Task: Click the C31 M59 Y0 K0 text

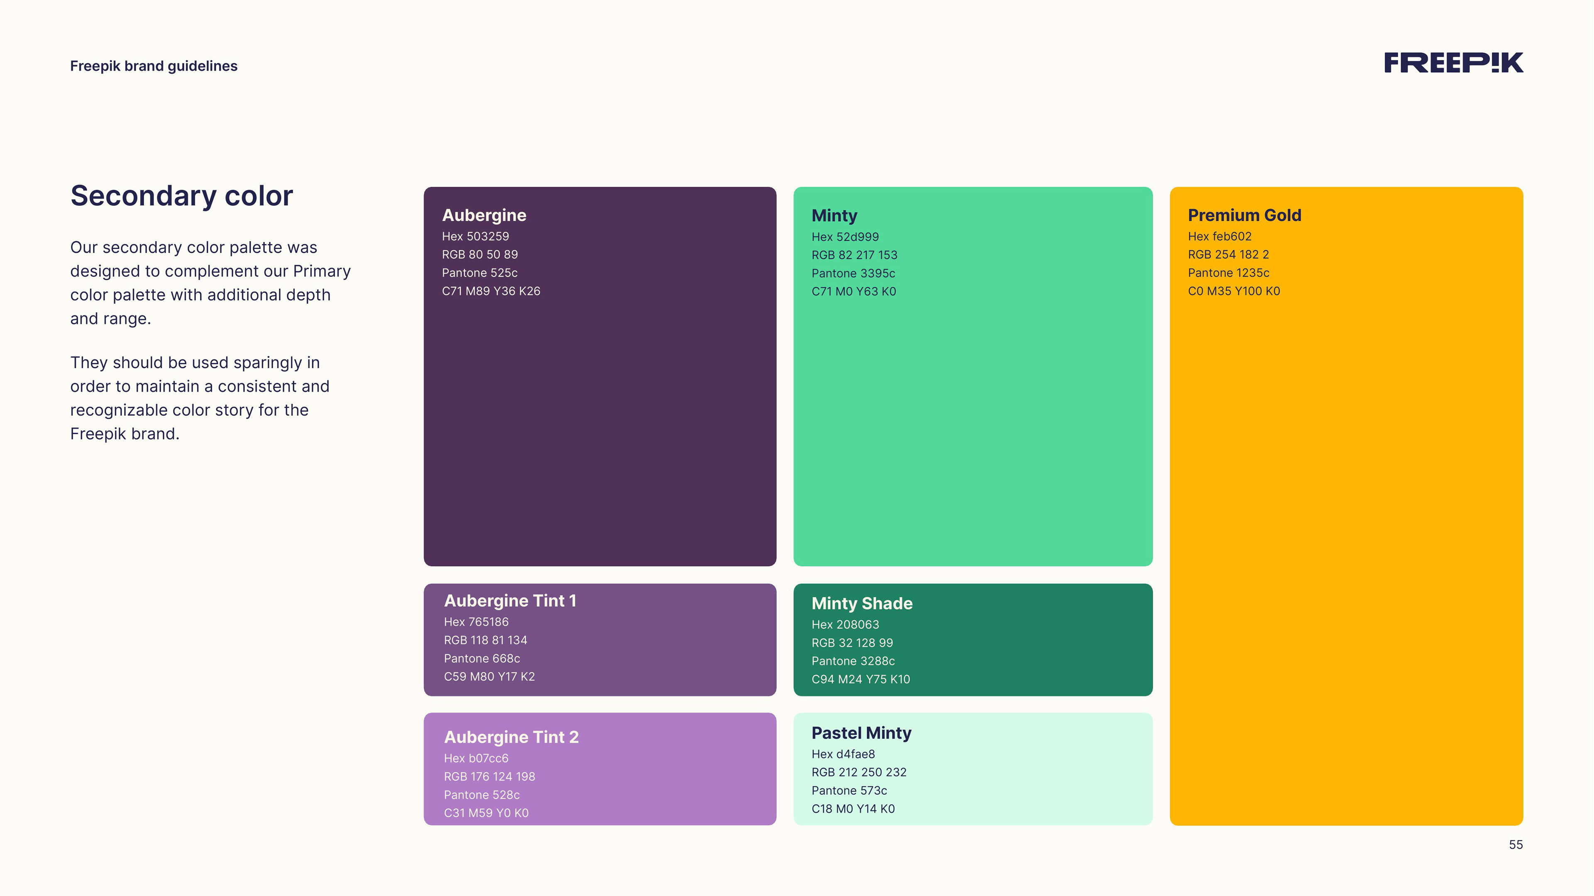Action: (x=486, y=813)
